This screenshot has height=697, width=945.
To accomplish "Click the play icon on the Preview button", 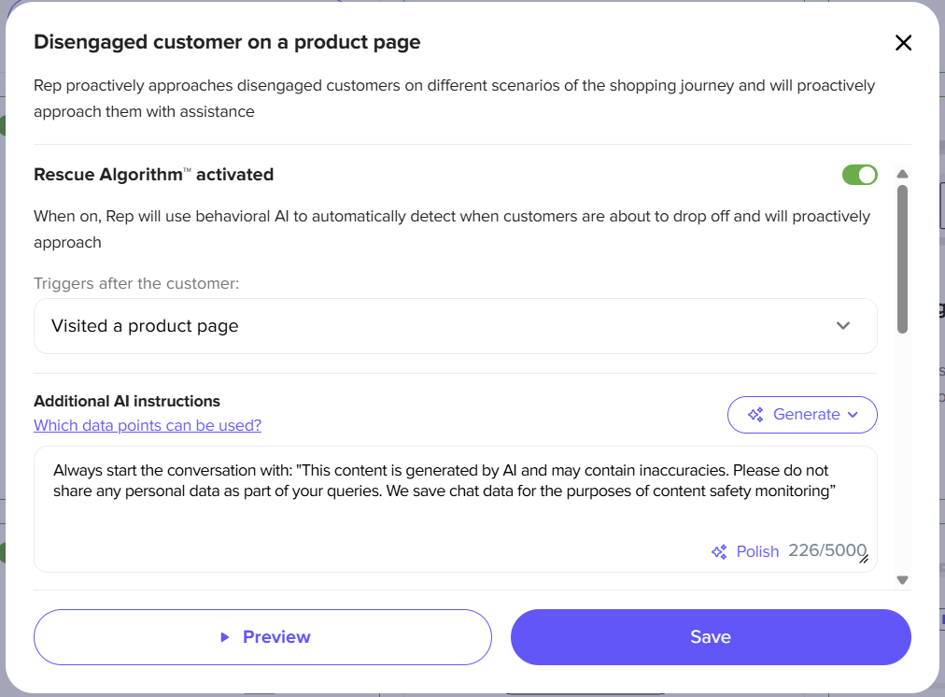I will 225,637.
